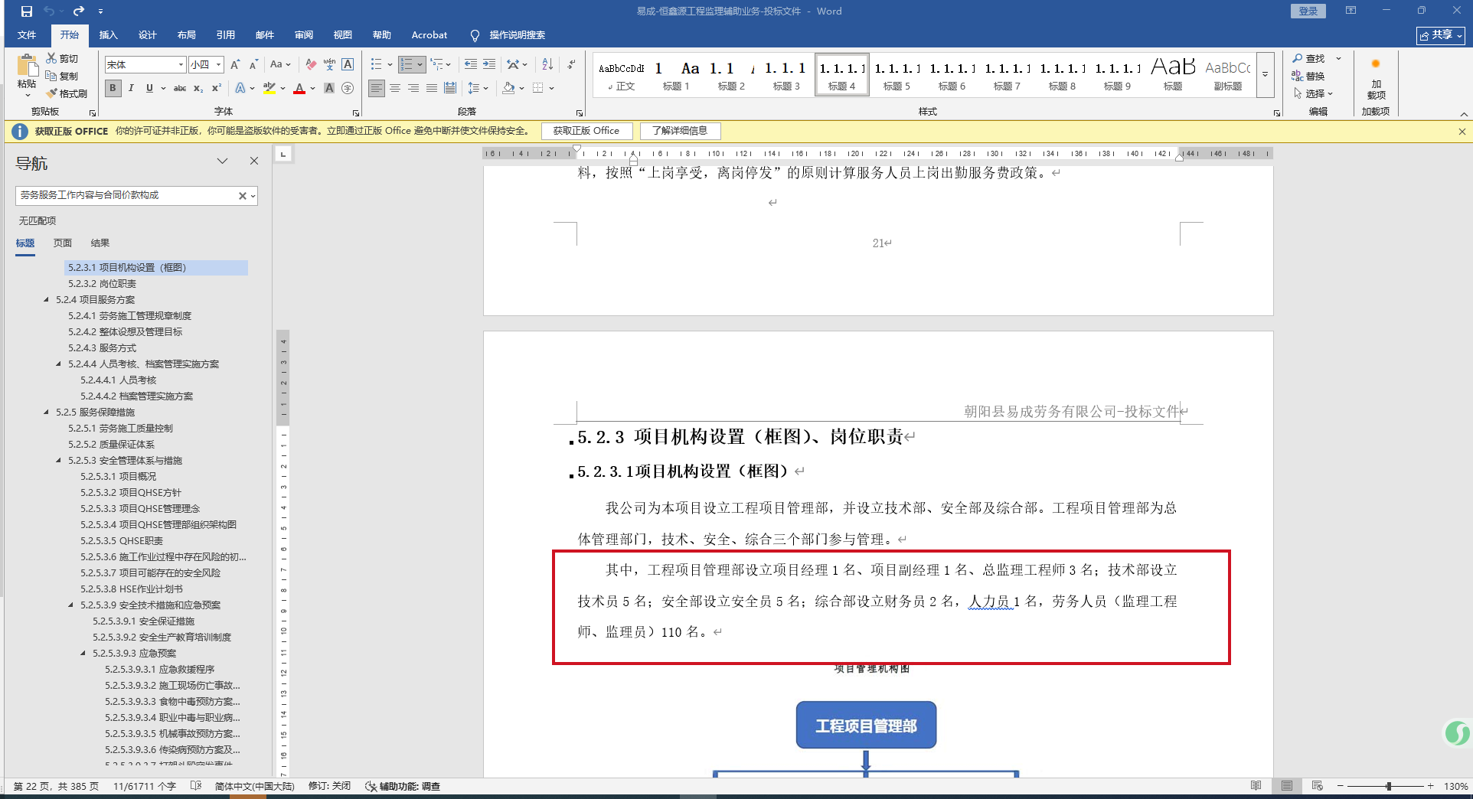This screenshot has width=1473, height=799.
Task: Click the Format Painter (格式刷) tool
Action: pyautogui.click(x=67, y=93)
